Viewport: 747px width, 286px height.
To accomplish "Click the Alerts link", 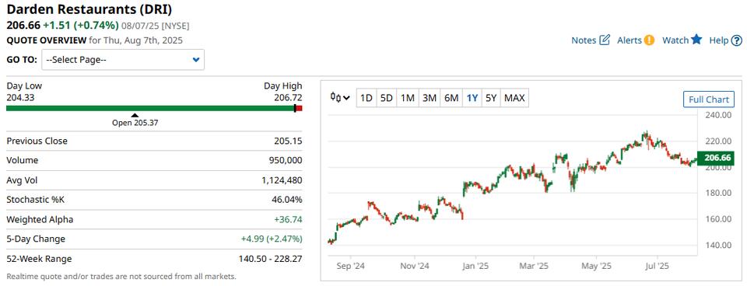I will pos(630,40).
